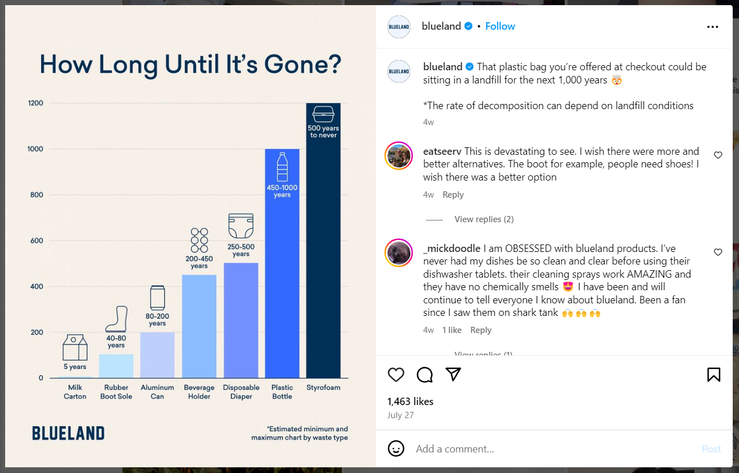The width and height of the screenshot is (739, 473).
Task: Open _mickdoodle's profile picture
Action: click(x=399, y=252)
